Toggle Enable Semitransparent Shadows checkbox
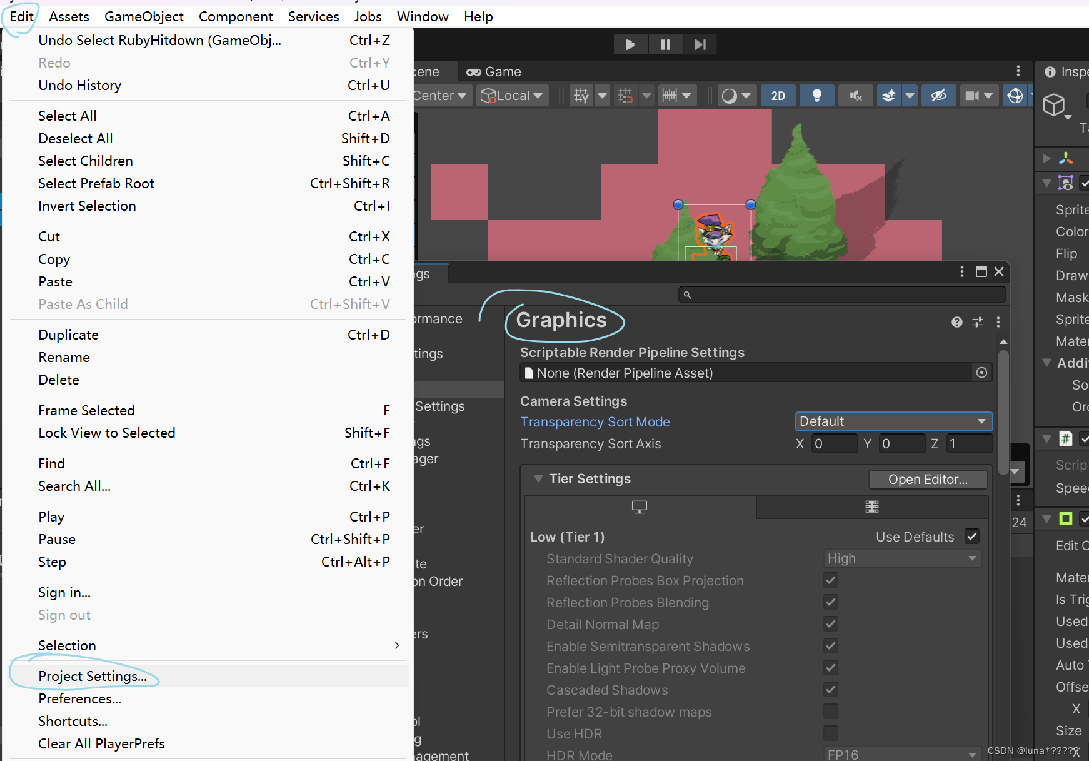Image resolution: width=1089 pixels, height=761 pixels. 831,646
